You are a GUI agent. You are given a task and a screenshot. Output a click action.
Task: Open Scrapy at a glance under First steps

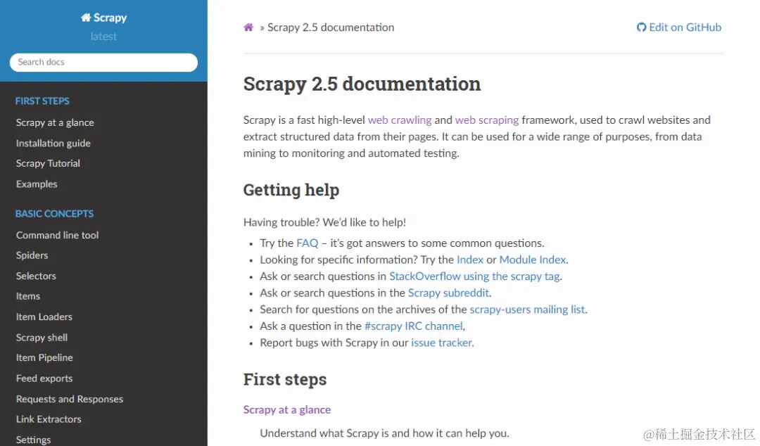(287, 409)
